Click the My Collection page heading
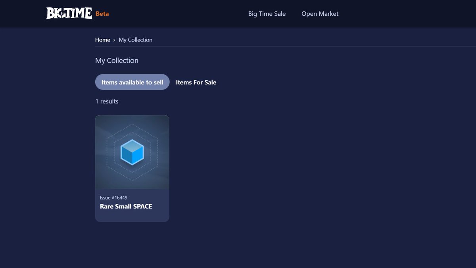The height and width of the screenshot is (268, 476). [x=116, y=60]
